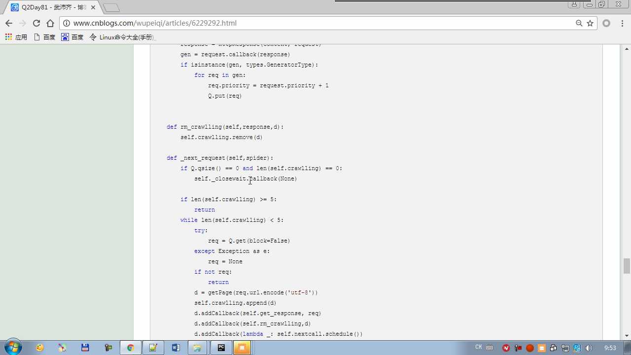Go back to the previous page

pyautogui.click(x=9, y=23)
